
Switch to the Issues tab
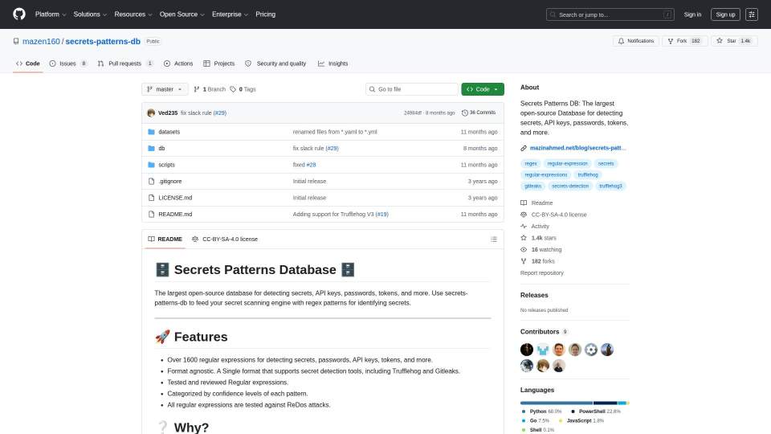[x=68, y=63]
